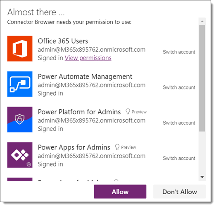This screenshot has width=216, height=207.
Task: Click the Almost there heading
Action: coord(36,12)
